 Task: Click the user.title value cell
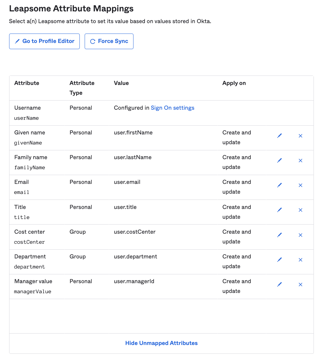[125, 207]
